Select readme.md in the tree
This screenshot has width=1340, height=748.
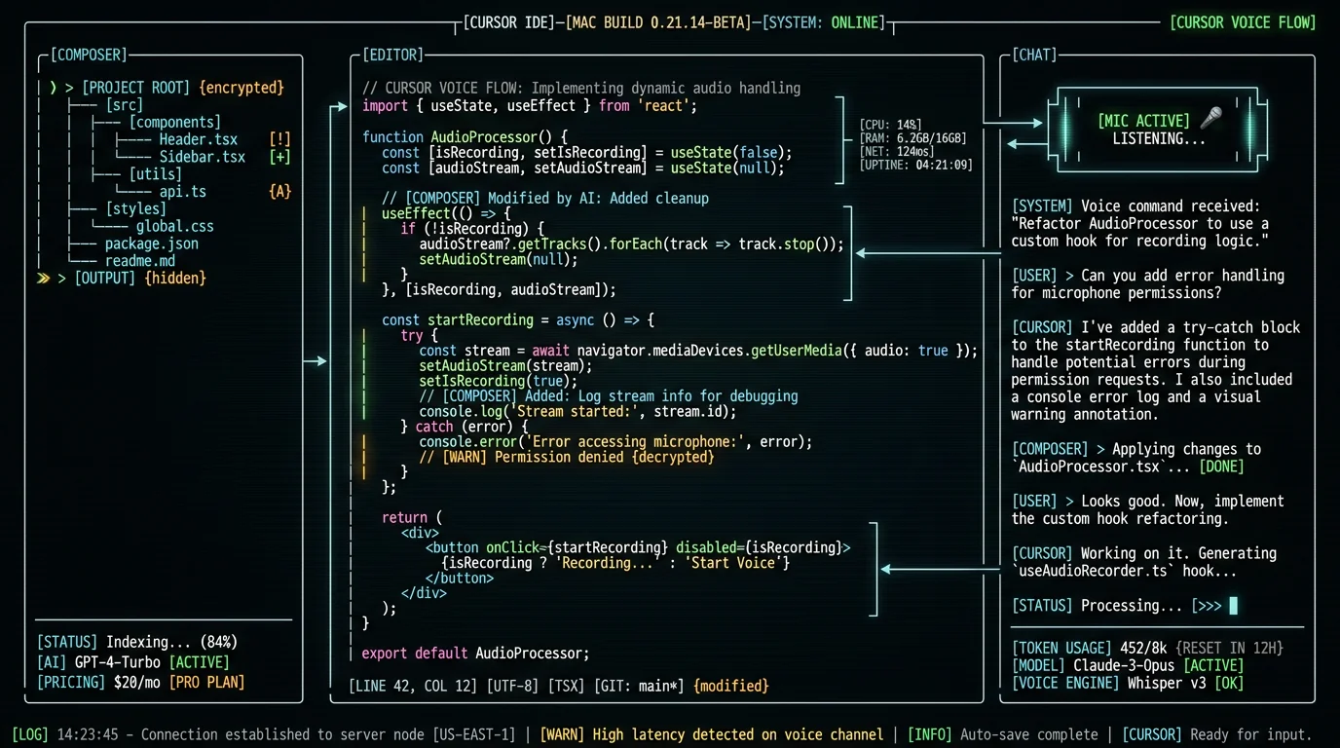(140, 261)
